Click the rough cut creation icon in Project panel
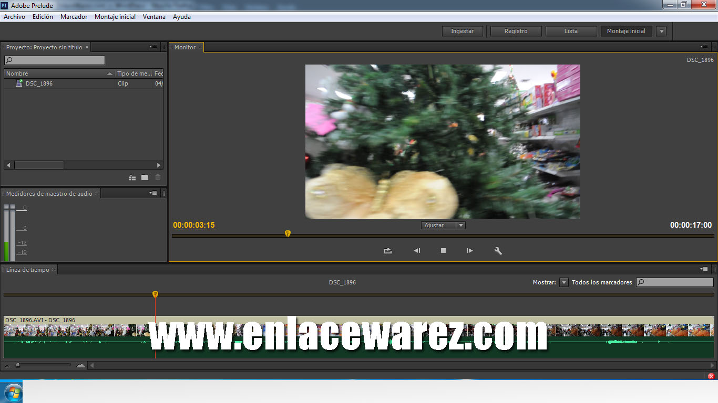Viewport: 718px width, 403px height. point(132,178)
